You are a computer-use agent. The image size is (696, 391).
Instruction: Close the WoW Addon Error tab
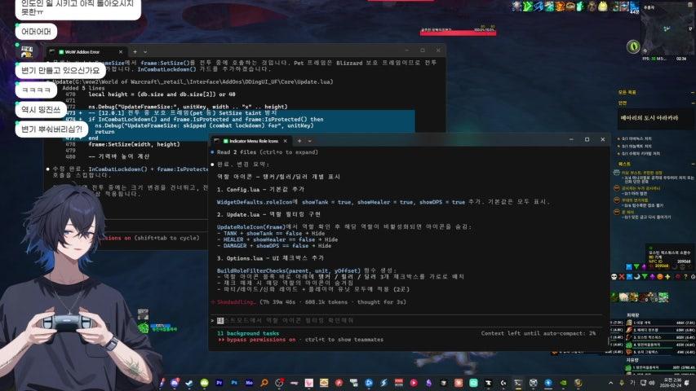click(x=120, y=52)
